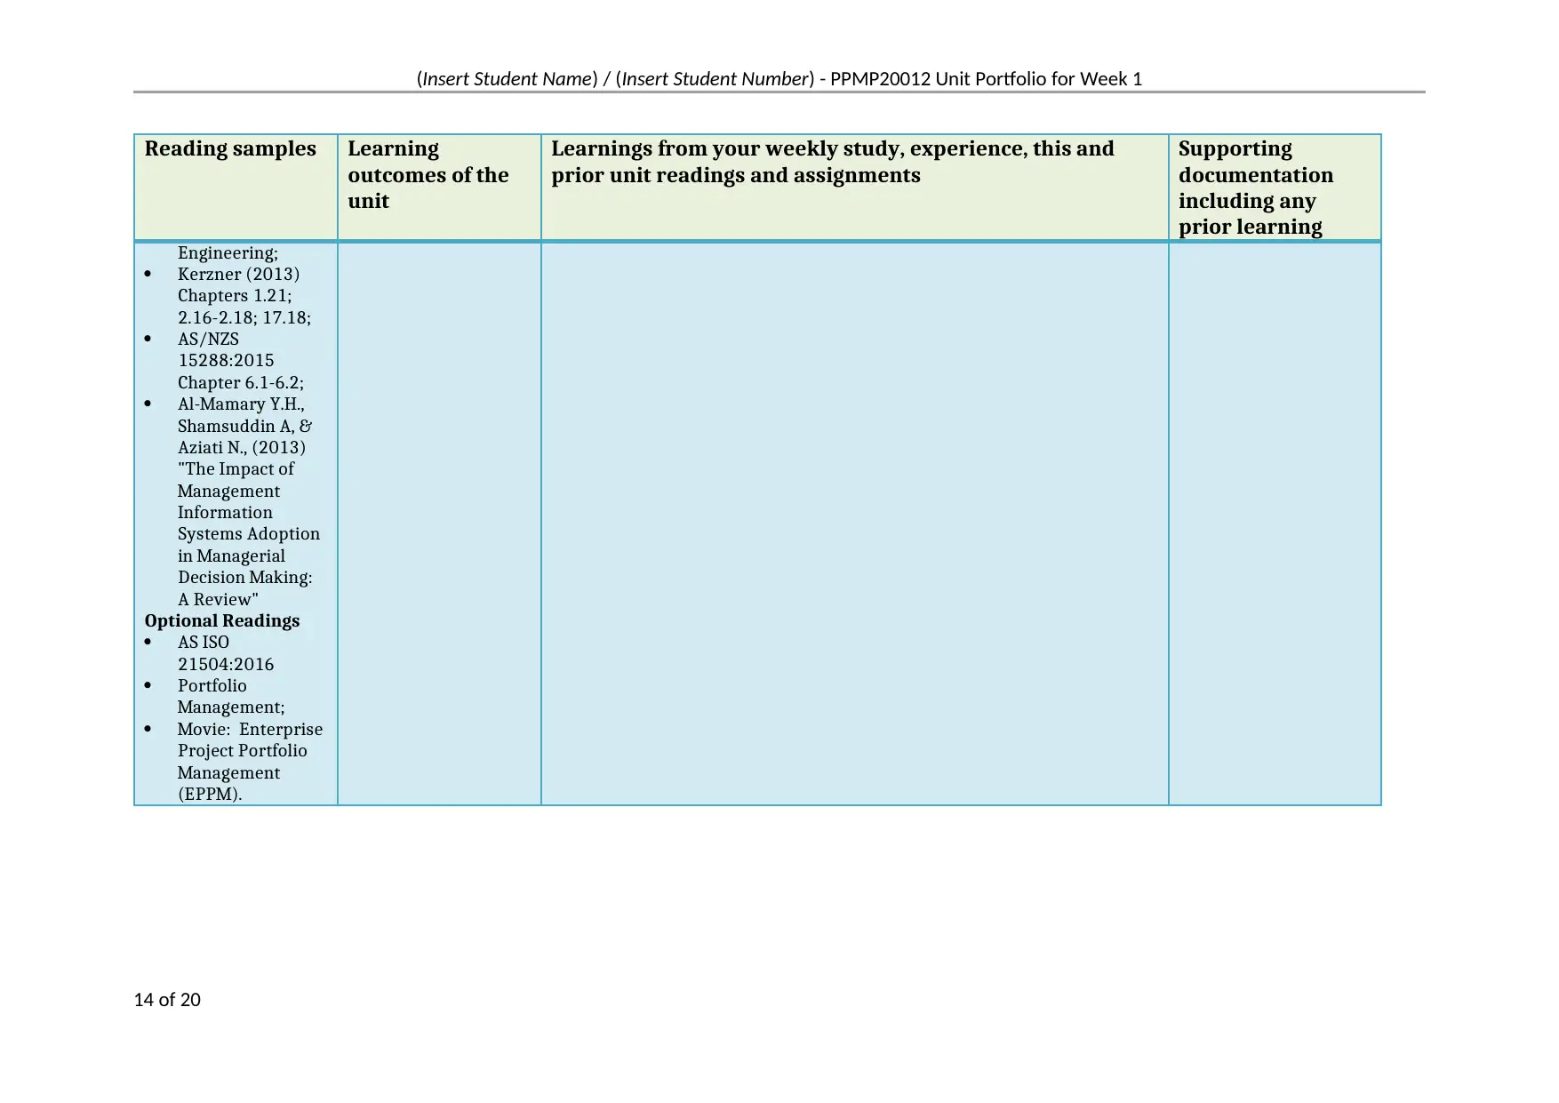Click the 'AS ISO 21504:2016' entry

click(x=226, y=653)
